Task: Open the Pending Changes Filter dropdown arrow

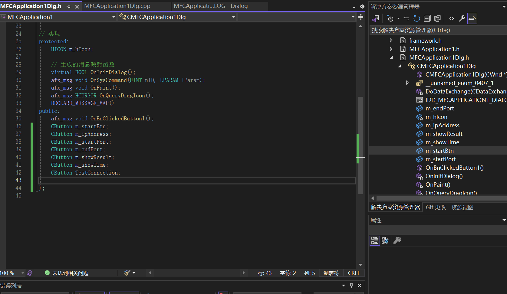Action: point(398,19)
